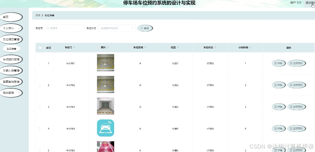The image size is (315, 152).
Task: Click the 位置3 cell
Action: [x=175, y=107]
